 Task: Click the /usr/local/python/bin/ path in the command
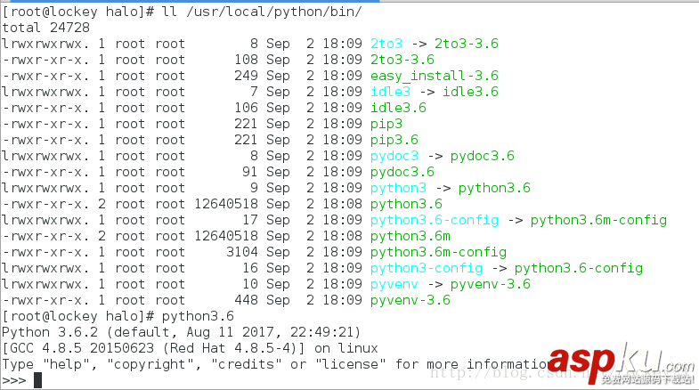[305, 11]
